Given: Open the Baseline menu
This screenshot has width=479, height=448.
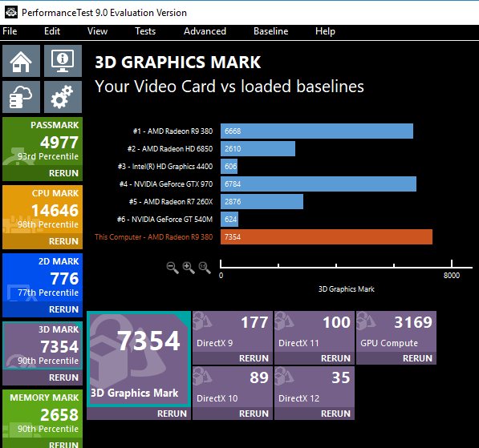Looking at the screenshot, I should pyautogui.click(x=271, y=31).
